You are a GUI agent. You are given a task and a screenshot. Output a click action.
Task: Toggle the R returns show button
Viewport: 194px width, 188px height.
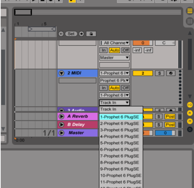point(190,113)
